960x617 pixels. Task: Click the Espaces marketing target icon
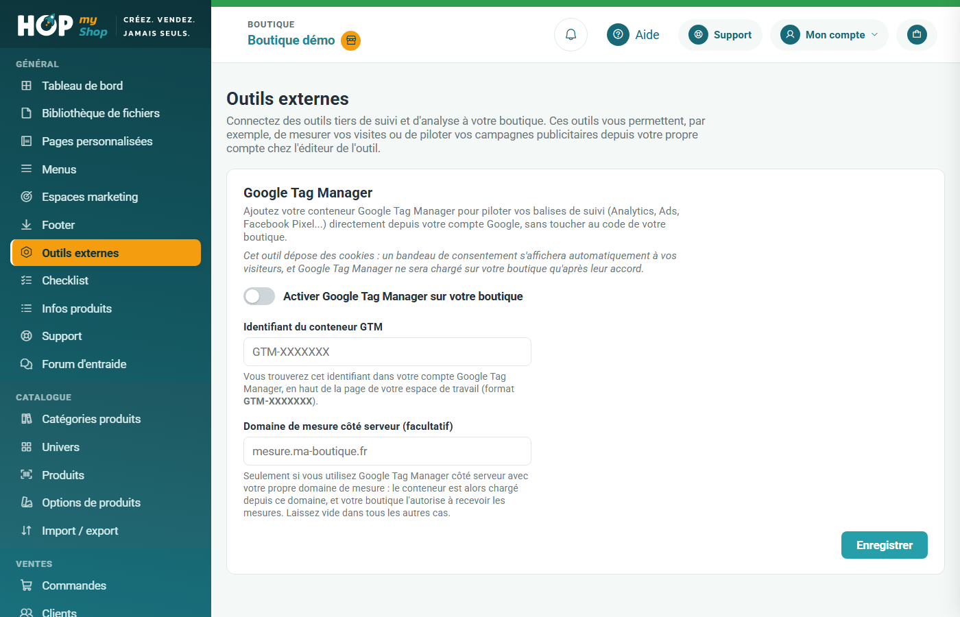coord(27,197)
